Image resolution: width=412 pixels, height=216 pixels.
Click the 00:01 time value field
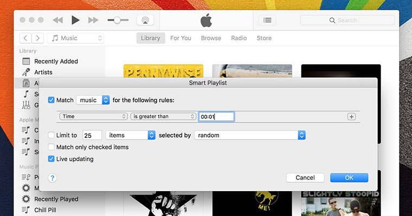216,117
